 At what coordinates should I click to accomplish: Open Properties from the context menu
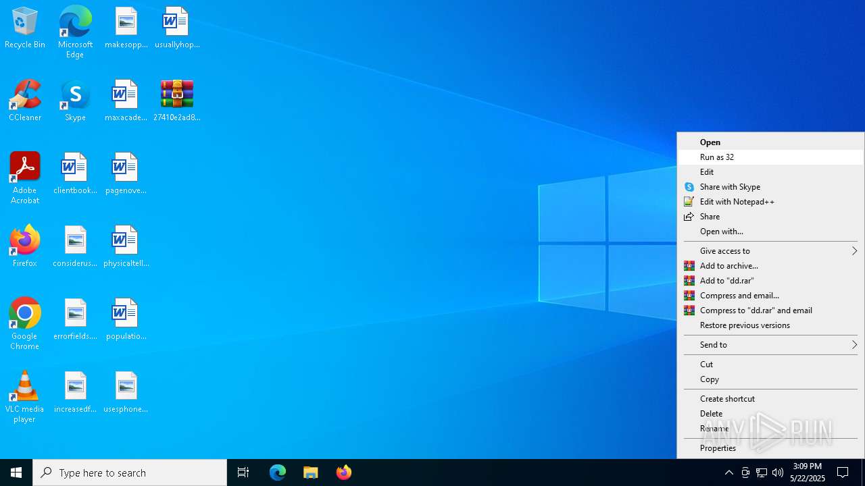pos(770,448)
